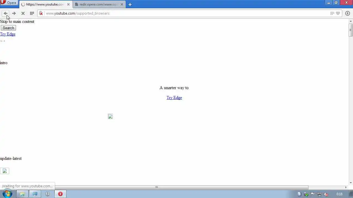Close the youtube.com tab
The image size is (353, 198).
68,4
